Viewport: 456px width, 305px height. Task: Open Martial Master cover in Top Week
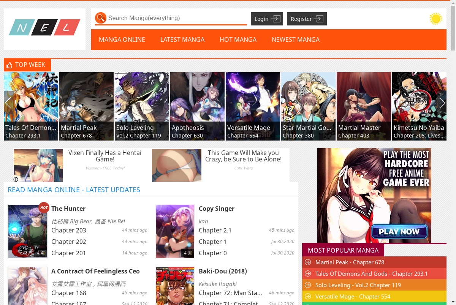364,106
